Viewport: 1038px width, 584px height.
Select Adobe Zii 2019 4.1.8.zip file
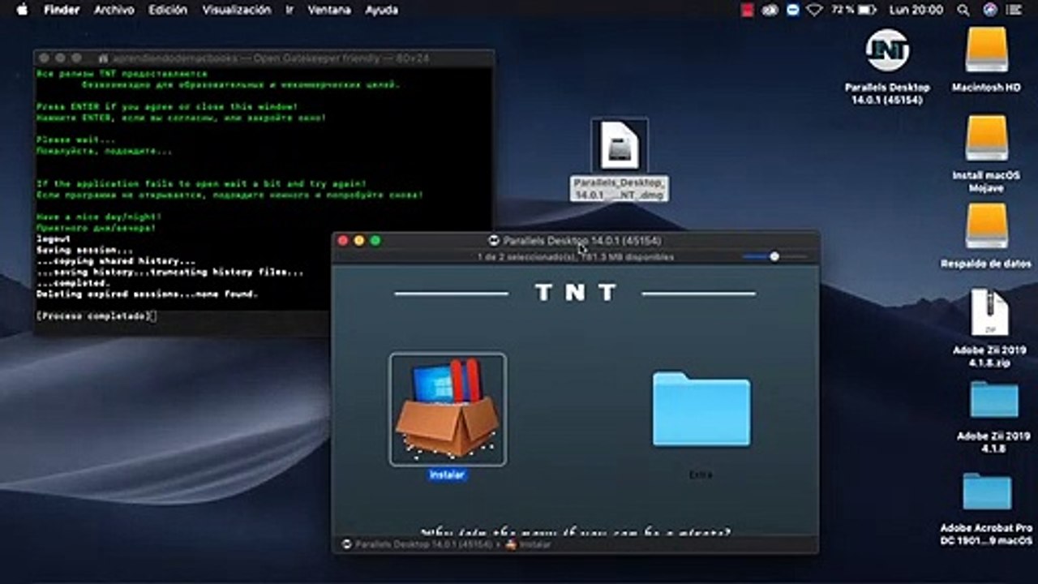click(990, 314)
